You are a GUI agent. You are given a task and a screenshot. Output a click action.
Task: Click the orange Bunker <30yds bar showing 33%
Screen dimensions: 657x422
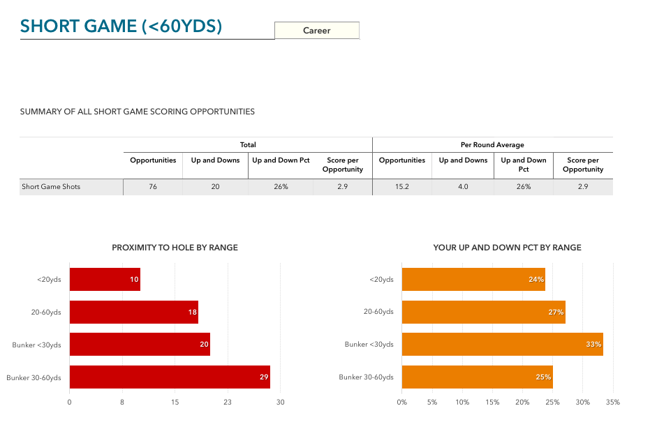pos(502,344)
